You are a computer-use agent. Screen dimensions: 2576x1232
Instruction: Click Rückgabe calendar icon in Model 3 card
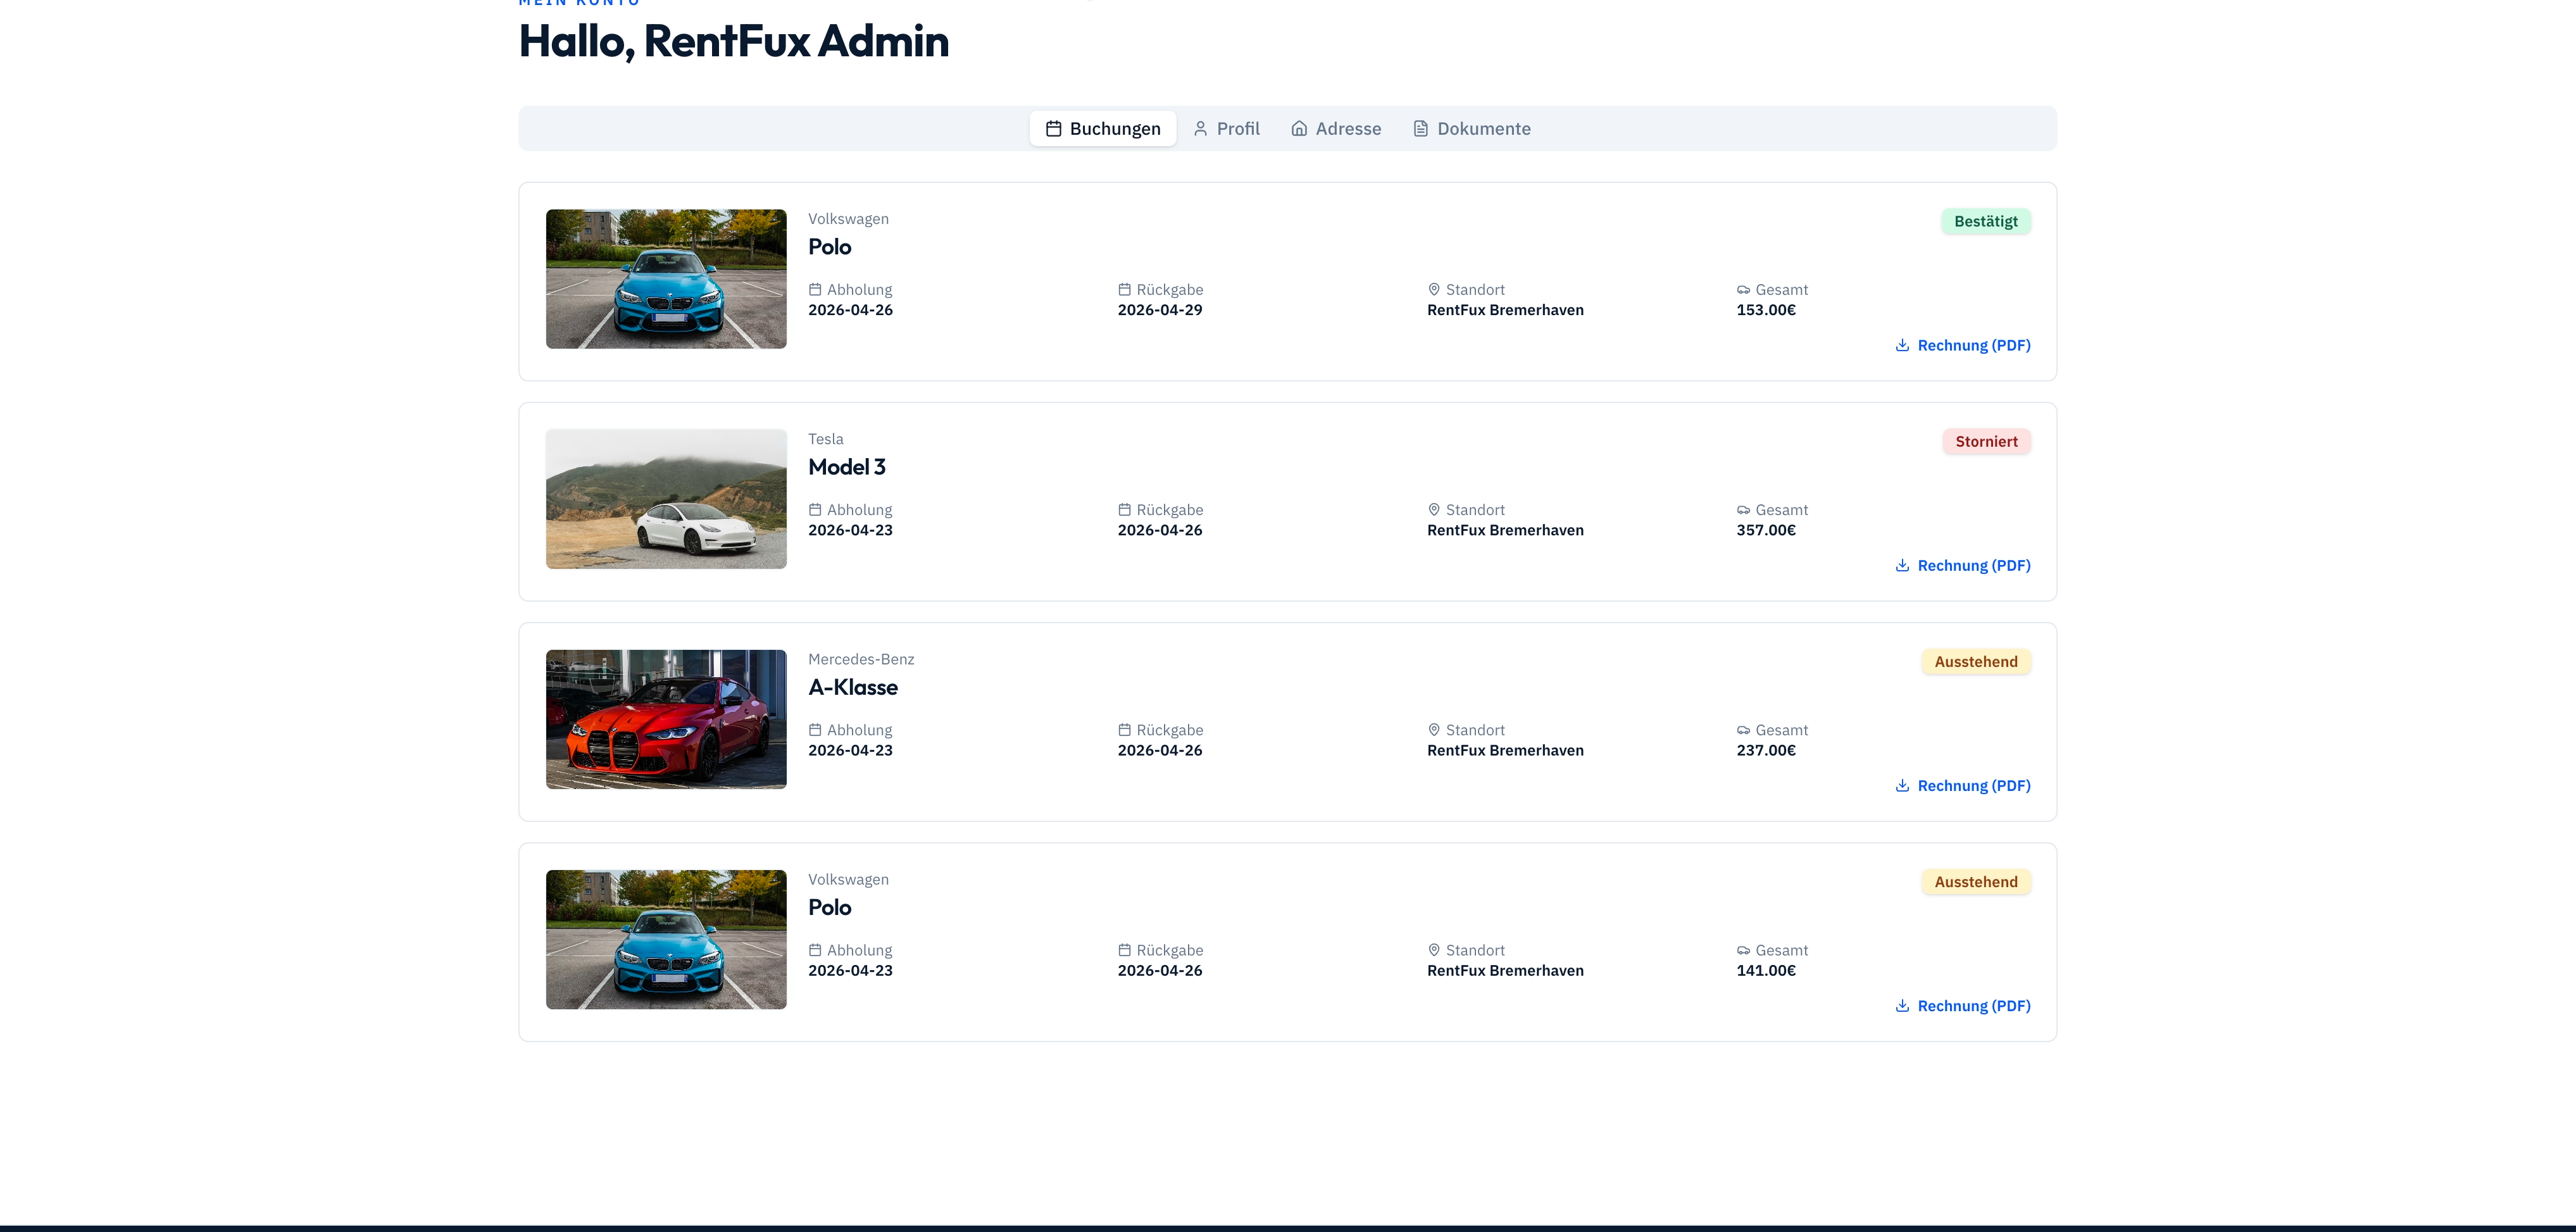pyautogui.click(x=1124, y=509)
